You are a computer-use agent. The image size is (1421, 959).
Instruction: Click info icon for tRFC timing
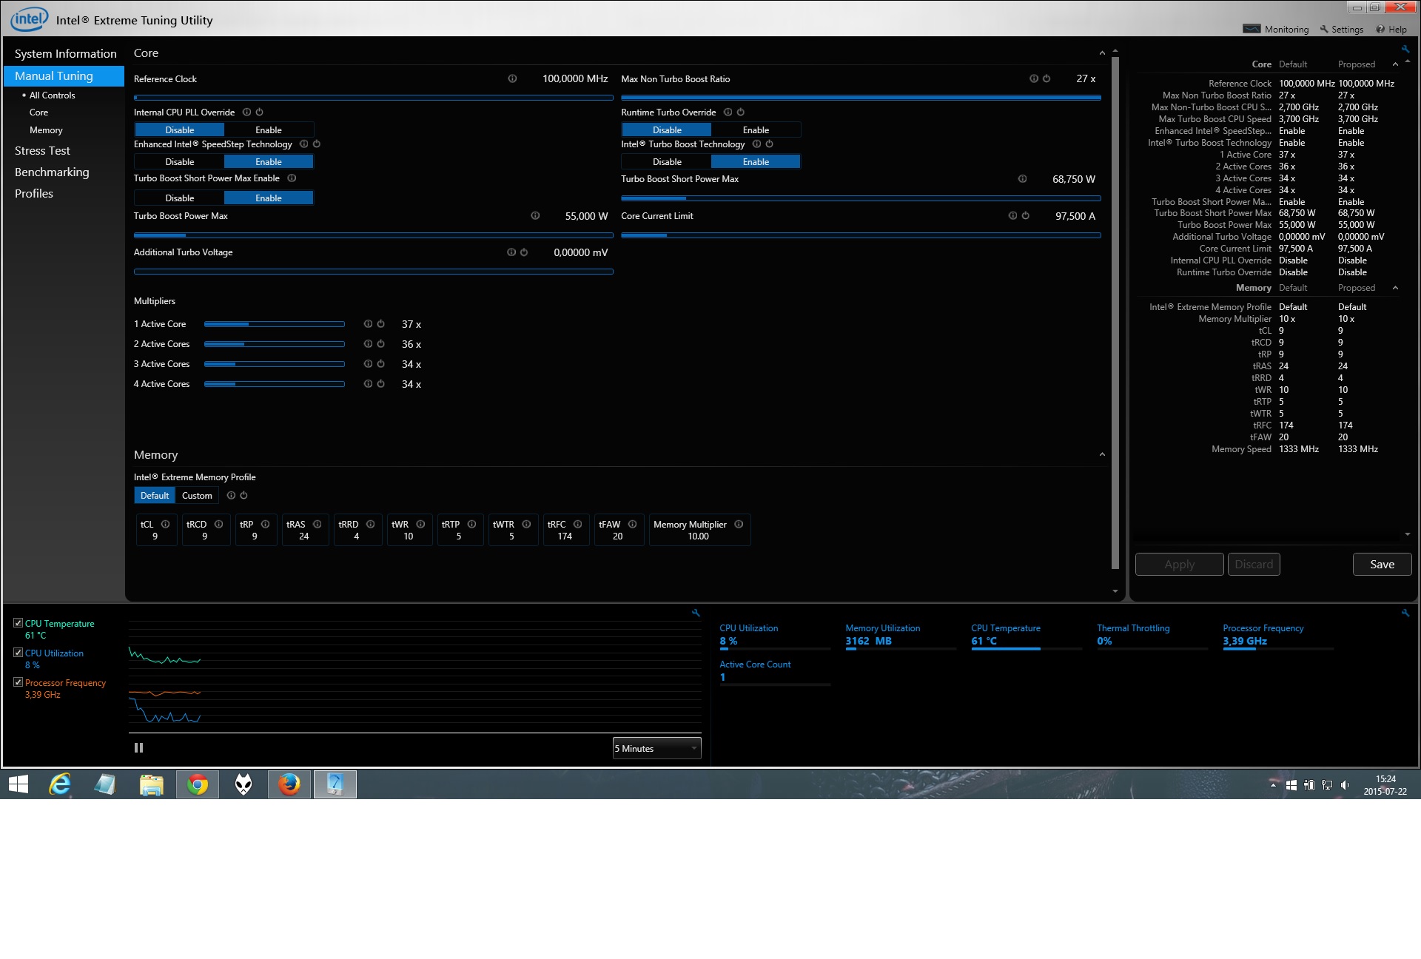pyautogui.click(x=578, y=524)
